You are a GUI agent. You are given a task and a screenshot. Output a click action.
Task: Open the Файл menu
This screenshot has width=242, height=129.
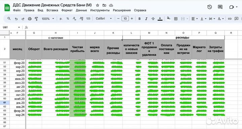(17, 10)
